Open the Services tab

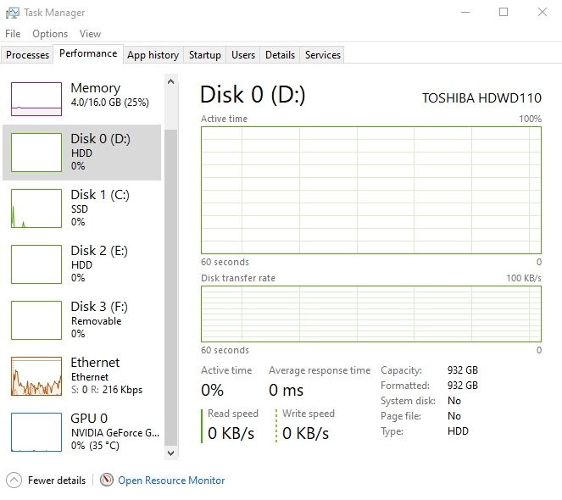323,55
